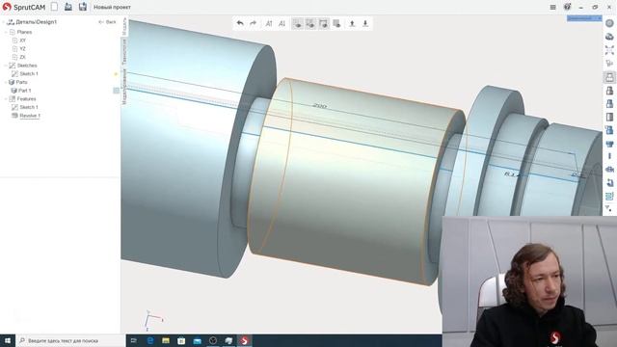Viewport: 617px width, 347px height.
Task: Collapse the Parts tree node
Action: tap(5, 82)
